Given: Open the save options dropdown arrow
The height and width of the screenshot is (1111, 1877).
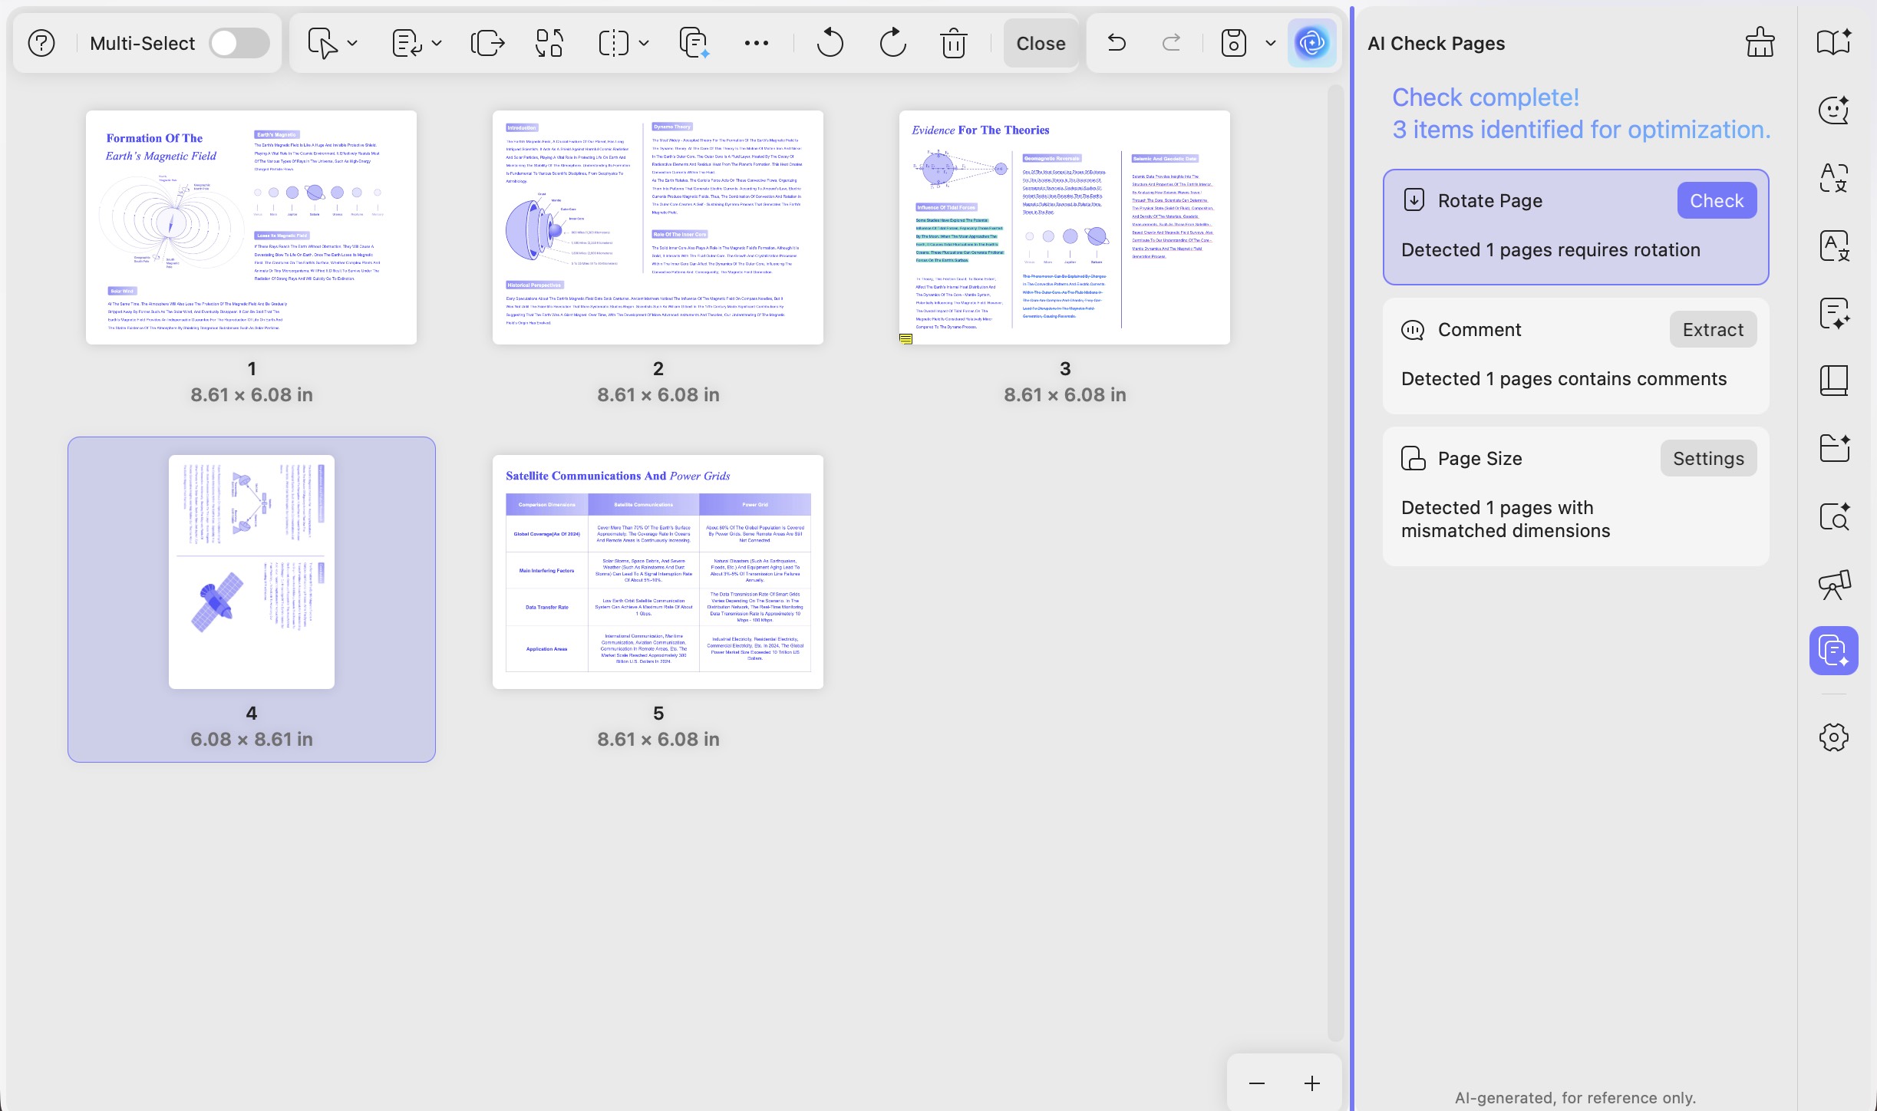Looking at the screenshot, I should pyautogui.click(x=1271, y=44).
